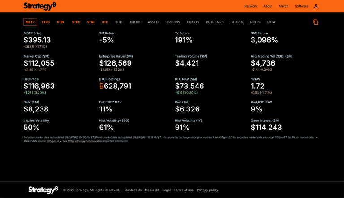344x198 pixels.
Task: Open the Strategy logo in header
Action: [40, 6]
